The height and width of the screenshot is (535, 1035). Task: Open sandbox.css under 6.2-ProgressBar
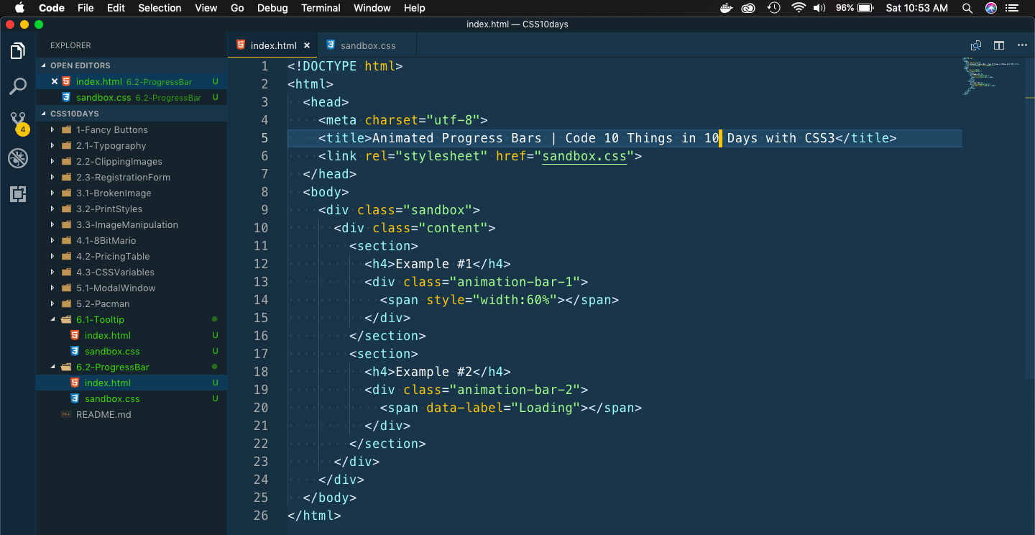132,398
